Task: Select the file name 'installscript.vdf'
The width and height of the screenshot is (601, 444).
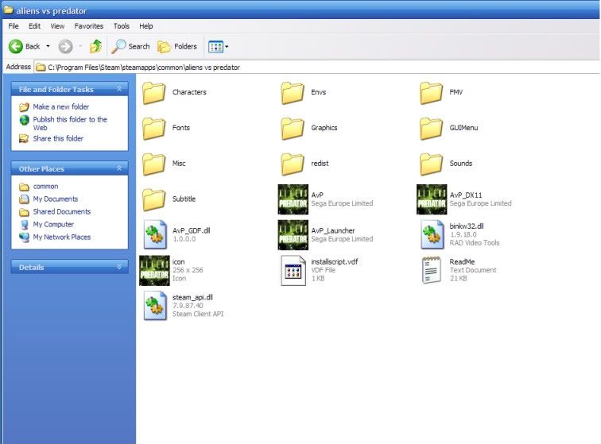Action: click(x=334, y=261)
